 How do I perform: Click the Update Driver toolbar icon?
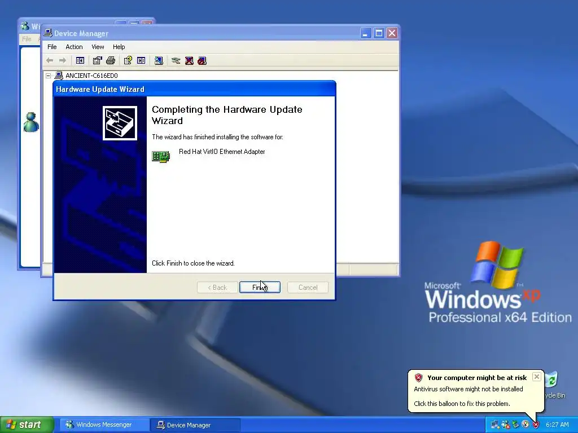tap(176, 60)
